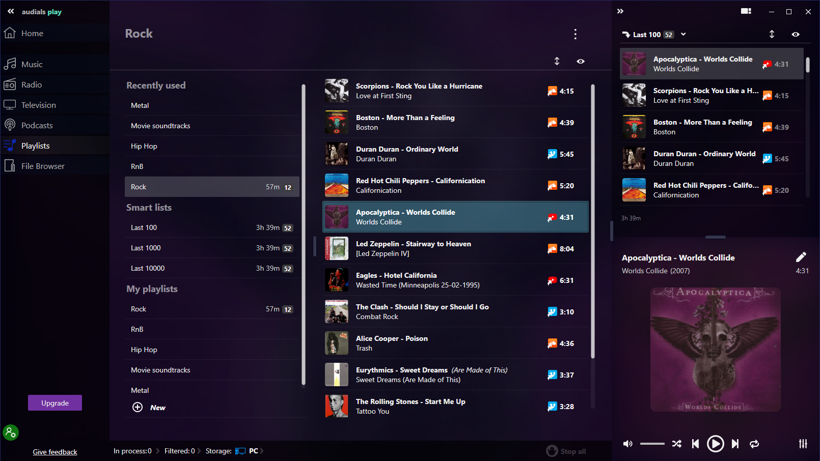Click the source icon beside Sweet Dreams 3:37
This screenshot has width=820, height=461.
pyautogui.click(x=552, y=375)
